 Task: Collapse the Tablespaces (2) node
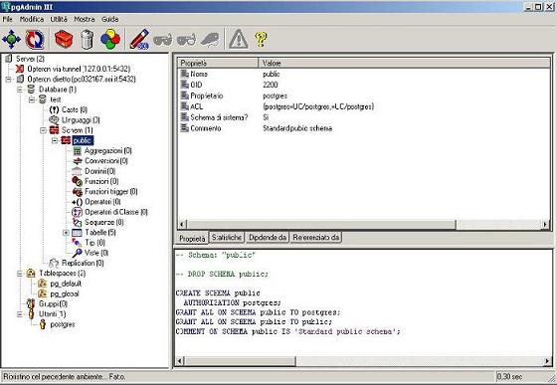(20, 274)
